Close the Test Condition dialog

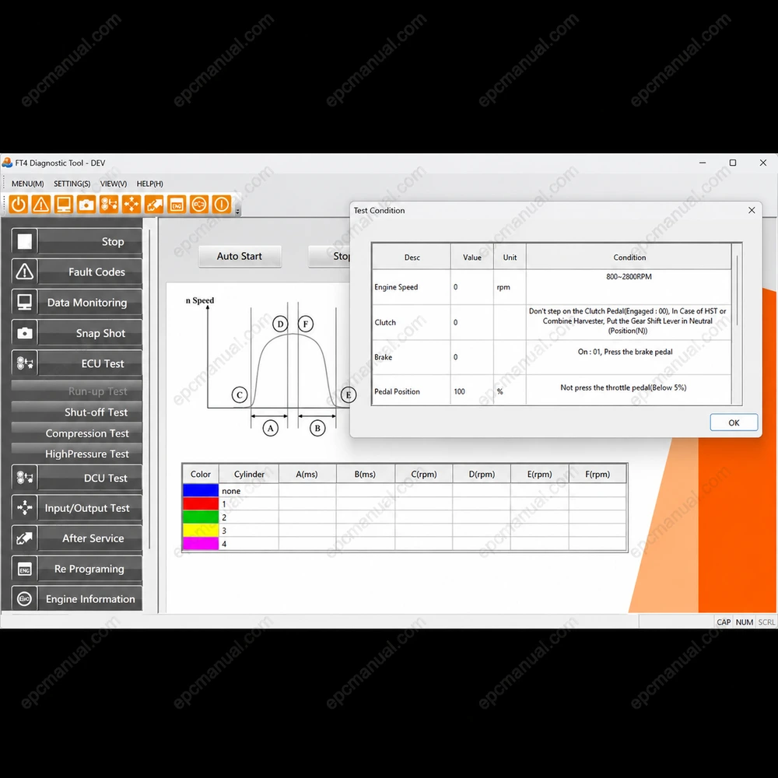pos(752,210)
